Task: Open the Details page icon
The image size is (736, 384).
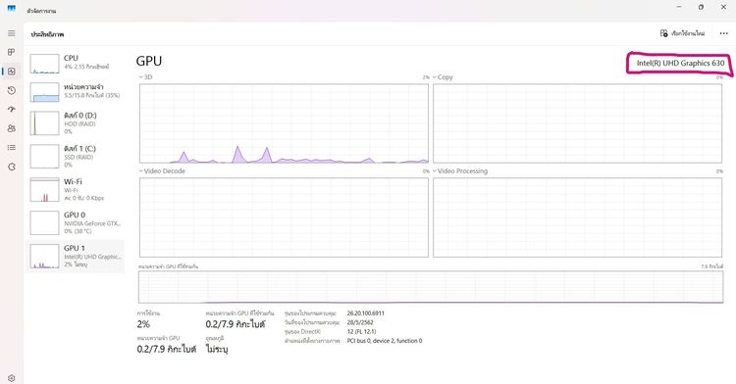Action: tap(11, 148)
